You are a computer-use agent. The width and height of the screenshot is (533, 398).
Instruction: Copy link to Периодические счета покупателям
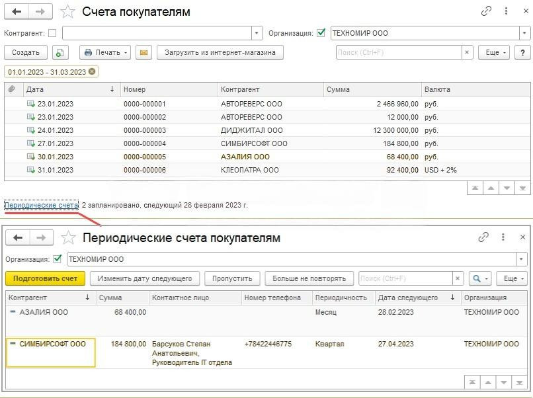483,237
